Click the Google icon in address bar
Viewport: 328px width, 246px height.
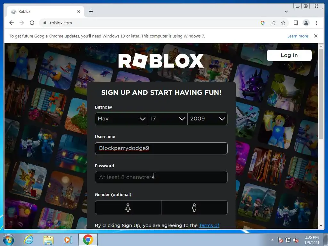pyautogui.click(x=263, y=23)
